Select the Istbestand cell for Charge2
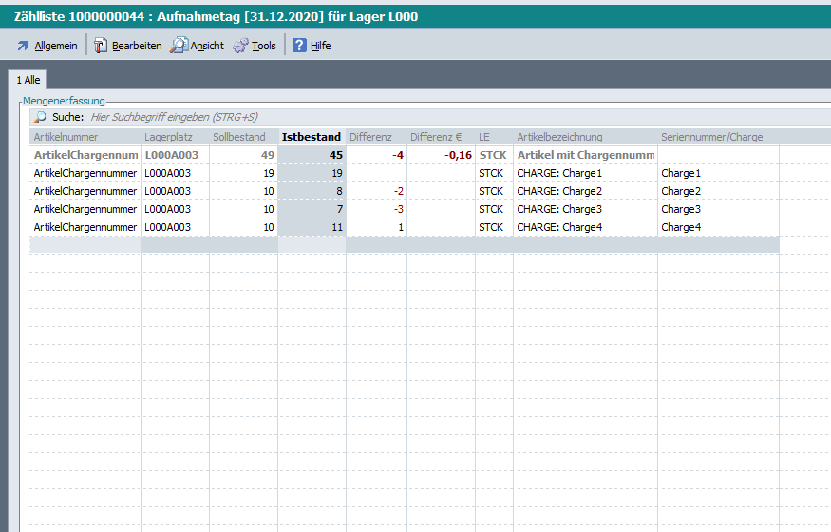The width and height of the screenshot is (831, 532). tap(312, 191)
